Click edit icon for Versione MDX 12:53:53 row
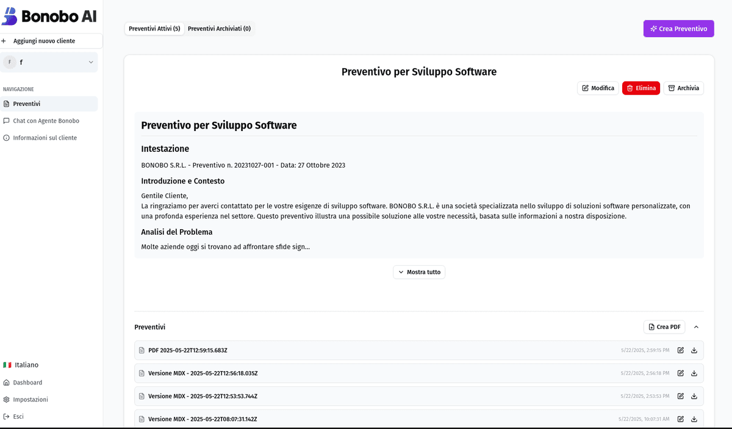The width and height of the screenshot is (732, 429). pyautogui.click(x=681, y=396)
